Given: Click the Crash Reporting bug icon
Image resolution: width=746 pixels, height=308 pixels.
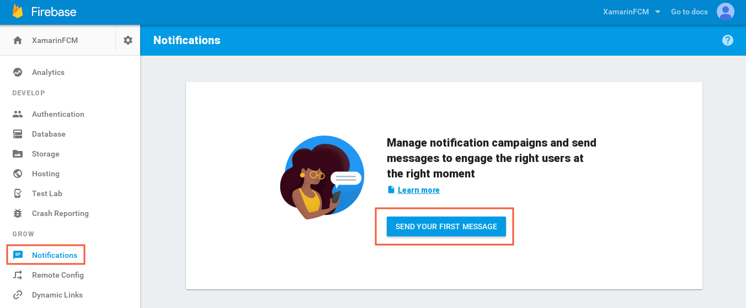Looking at the screenshot, I should coord(18,213).
